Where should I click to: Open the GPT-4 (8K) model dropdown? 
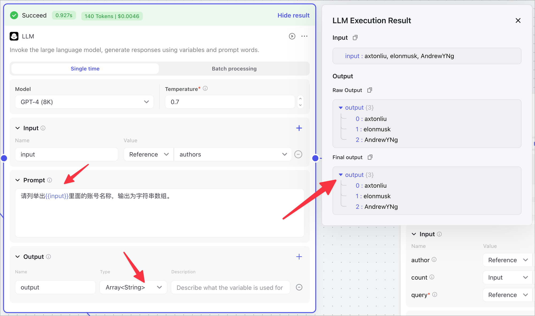point(84,102)
